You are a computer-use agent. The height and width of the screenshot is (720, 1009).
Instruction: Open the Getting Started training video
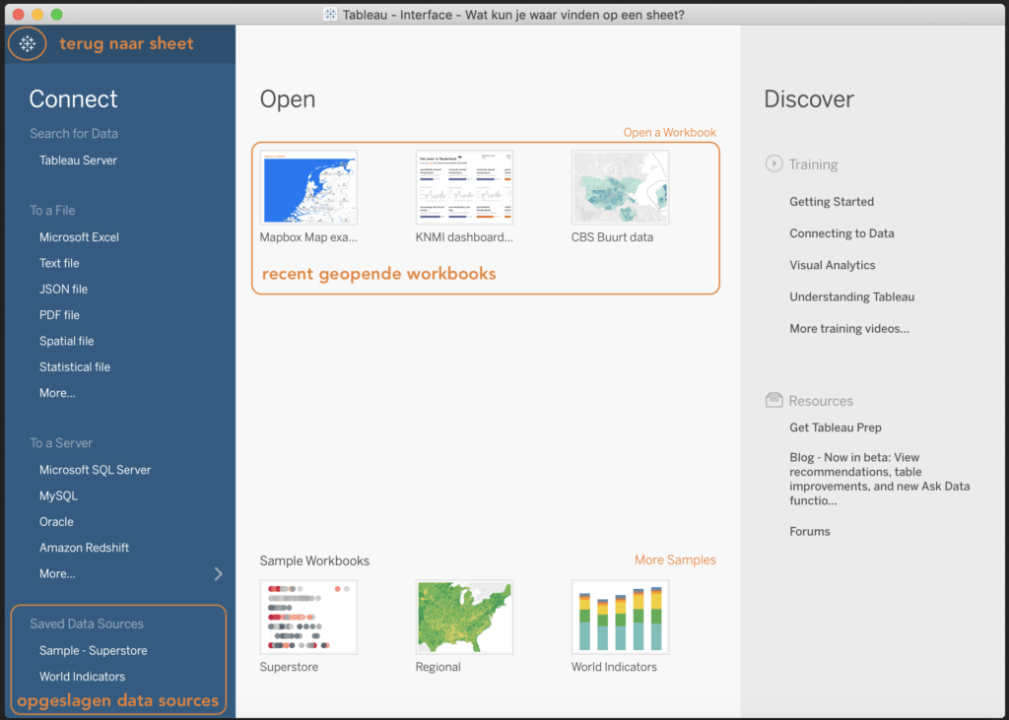click(x=832, y=201)
